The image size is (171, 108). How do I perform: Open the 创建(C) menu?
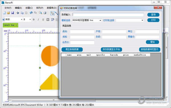[29, 8]
